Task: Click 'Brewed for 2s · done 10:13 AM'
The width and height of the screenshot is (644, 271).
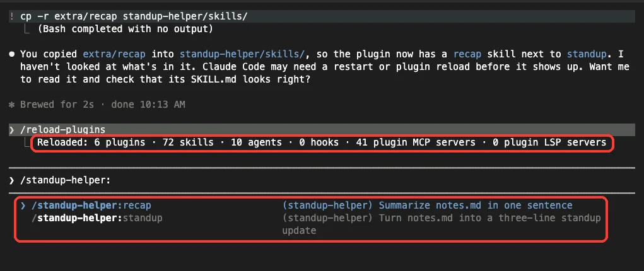Action: pos(102,105)
